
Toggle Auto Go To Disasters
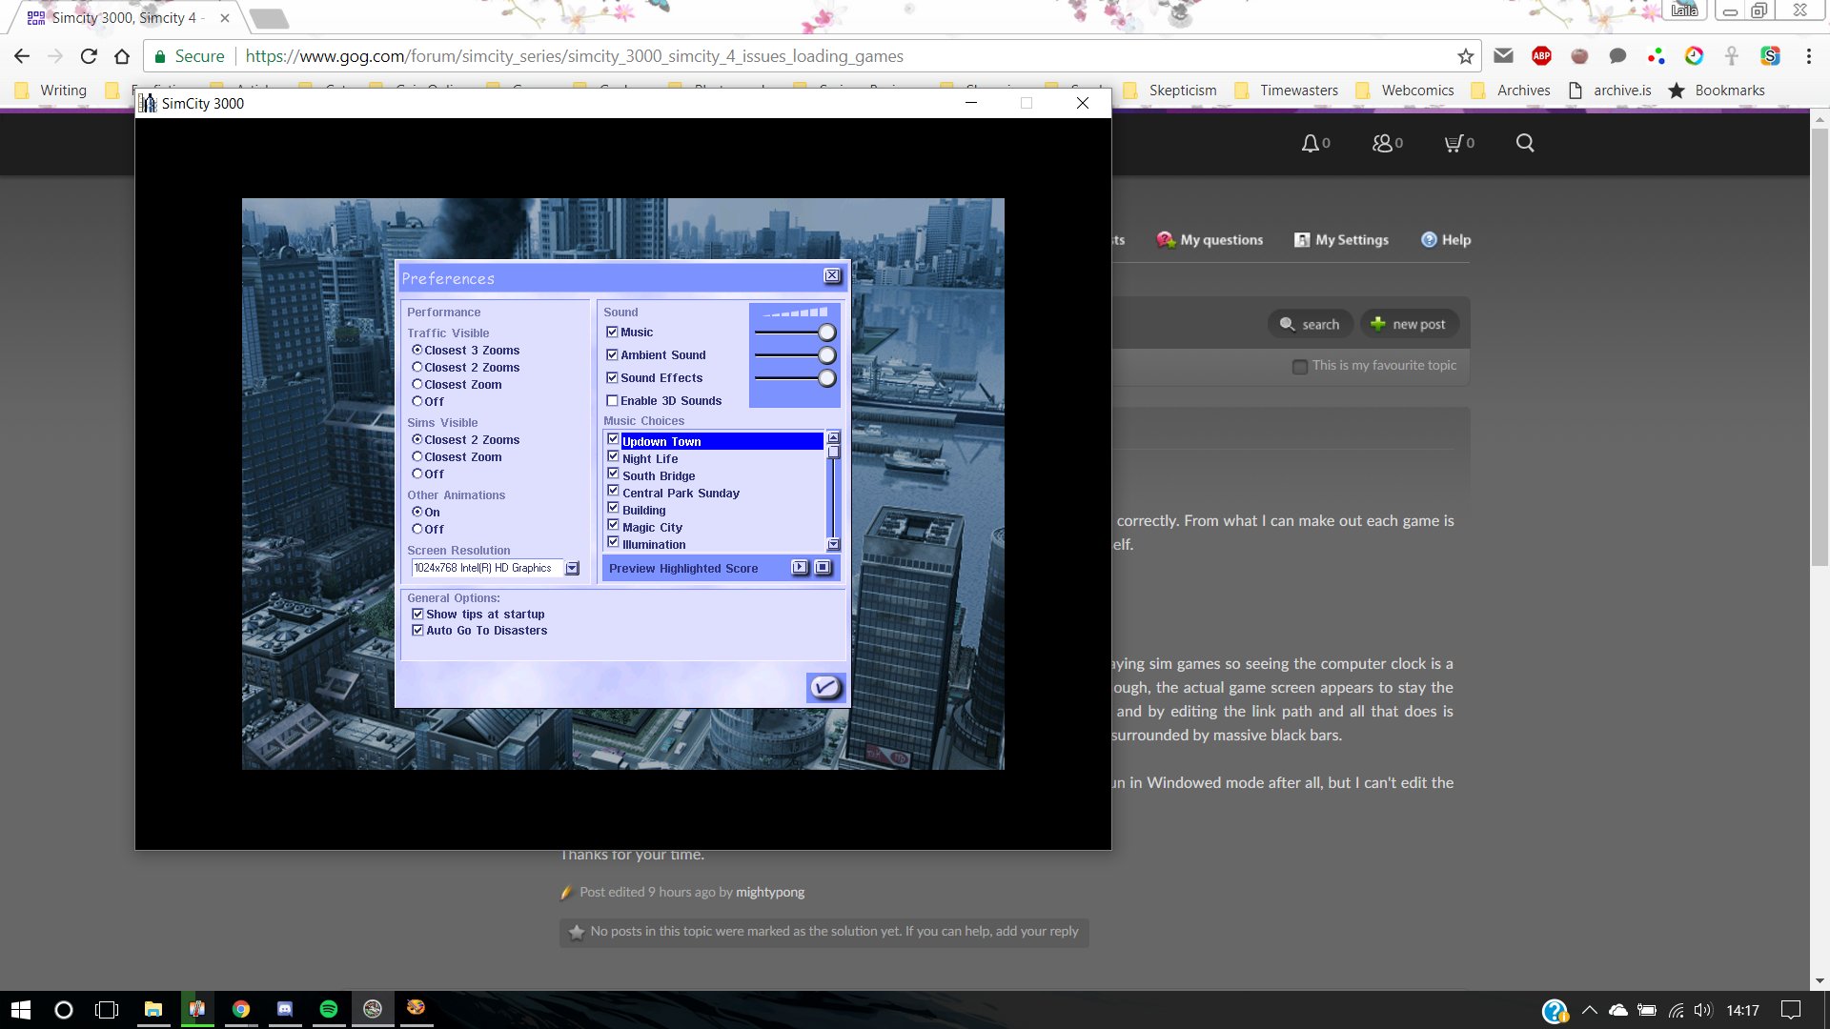click(x=417, y=631)
